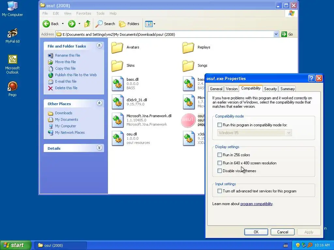Switch to the Security tab
Viewport: 334px width, 250px height.
click(x=270, y=89)
